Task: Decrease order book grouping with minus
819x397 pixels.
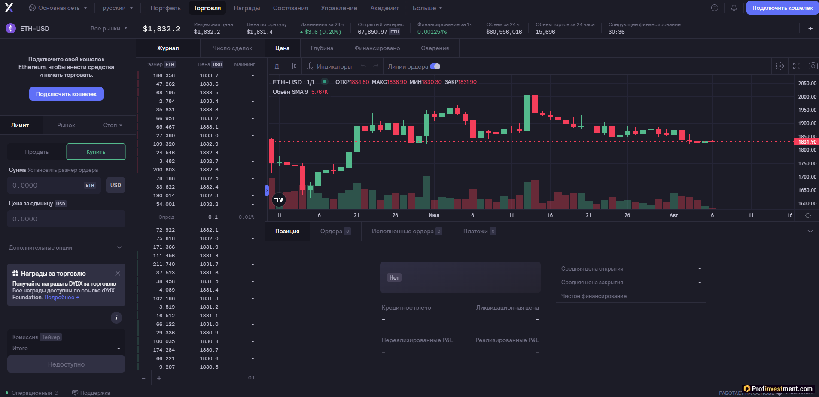Action: (x=143, y=378)
